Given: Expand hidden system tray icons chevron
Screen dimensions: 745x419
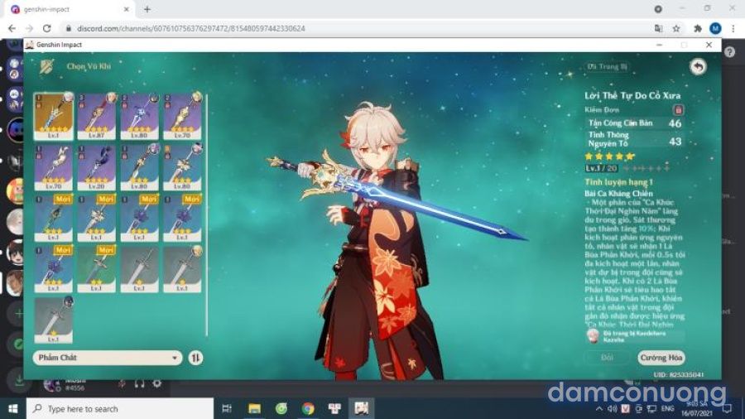Looking at the screenshot, I should (599, 408).
